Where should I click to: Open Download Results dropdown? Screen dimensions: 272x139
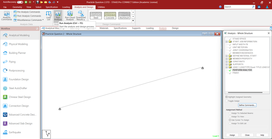81,16
